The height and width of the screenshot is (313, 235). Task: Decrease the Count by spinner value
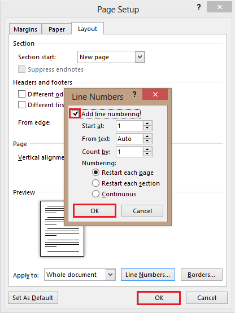147,154
